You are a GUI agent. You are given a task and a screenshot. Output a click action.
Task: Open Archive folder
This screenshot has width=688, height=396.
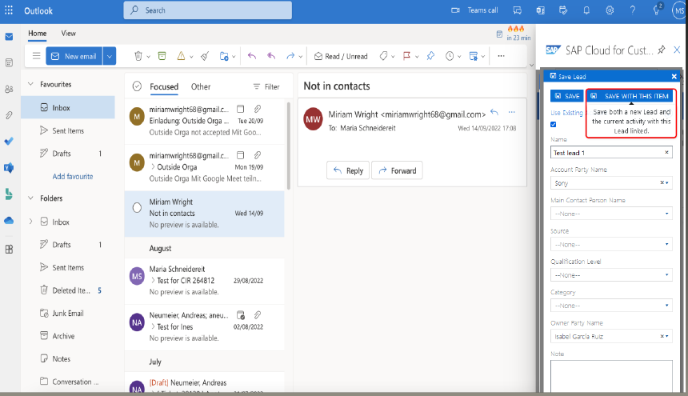(68, 336)
